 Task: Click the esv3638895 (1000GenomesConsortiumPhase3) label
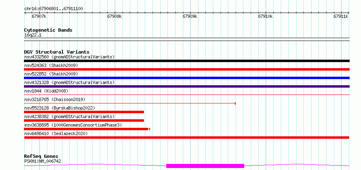click(x=73, y=125)
